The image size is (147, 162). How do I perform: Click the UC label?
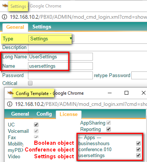tap(11, 125)
